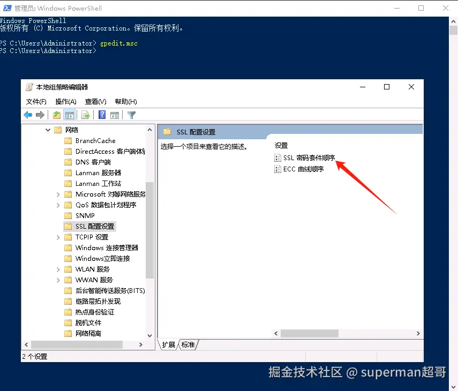Open the 文件(F) menu
Screen dimensions: 458x391
tap(35, 101)
